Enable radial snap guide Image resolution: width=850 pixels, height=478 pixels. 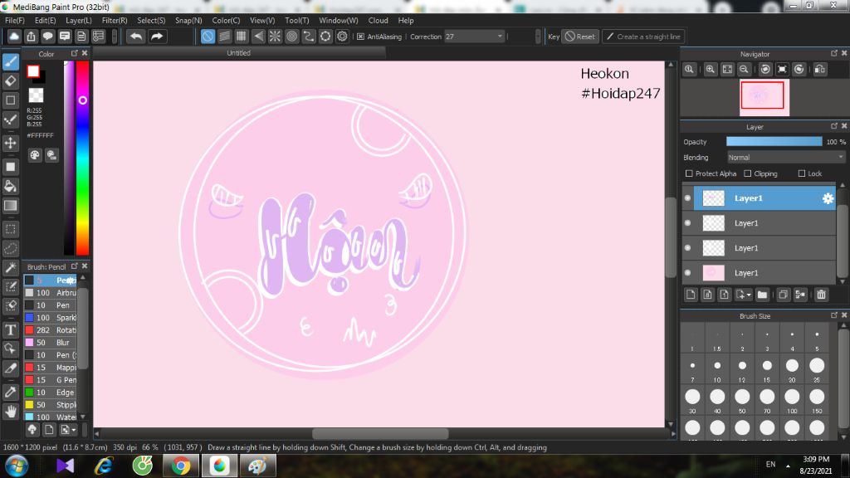pos(275,37)
